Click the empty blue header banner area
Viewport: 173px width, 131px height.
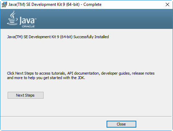pos(104,19)
